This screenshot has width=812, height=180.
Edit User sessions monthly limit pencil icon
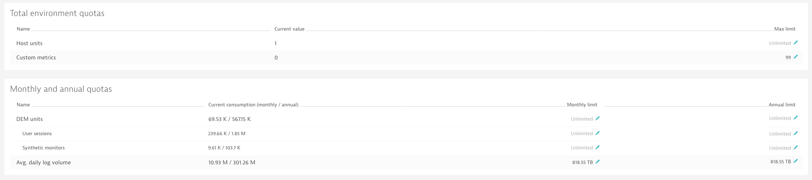point(598,133)
